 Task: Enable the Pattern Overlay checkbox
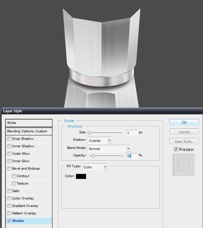[x=9, y=213]
